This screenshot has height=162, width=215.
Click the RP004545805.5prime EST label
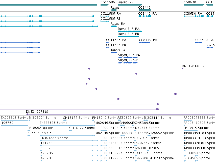coord(117,143)
